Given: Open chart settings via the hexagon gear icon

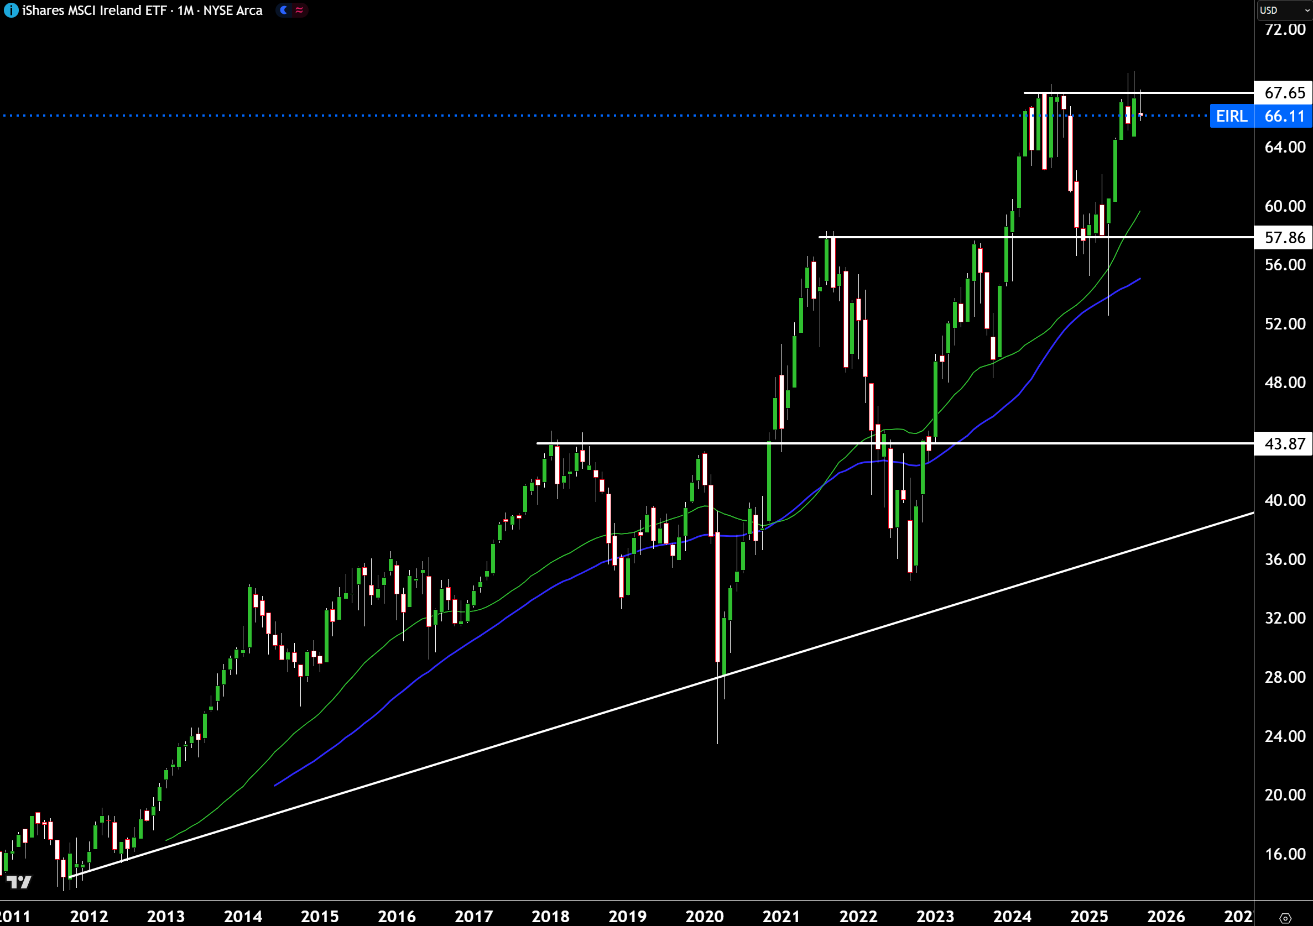Looking at the screenshot, I should [1285, 918].
